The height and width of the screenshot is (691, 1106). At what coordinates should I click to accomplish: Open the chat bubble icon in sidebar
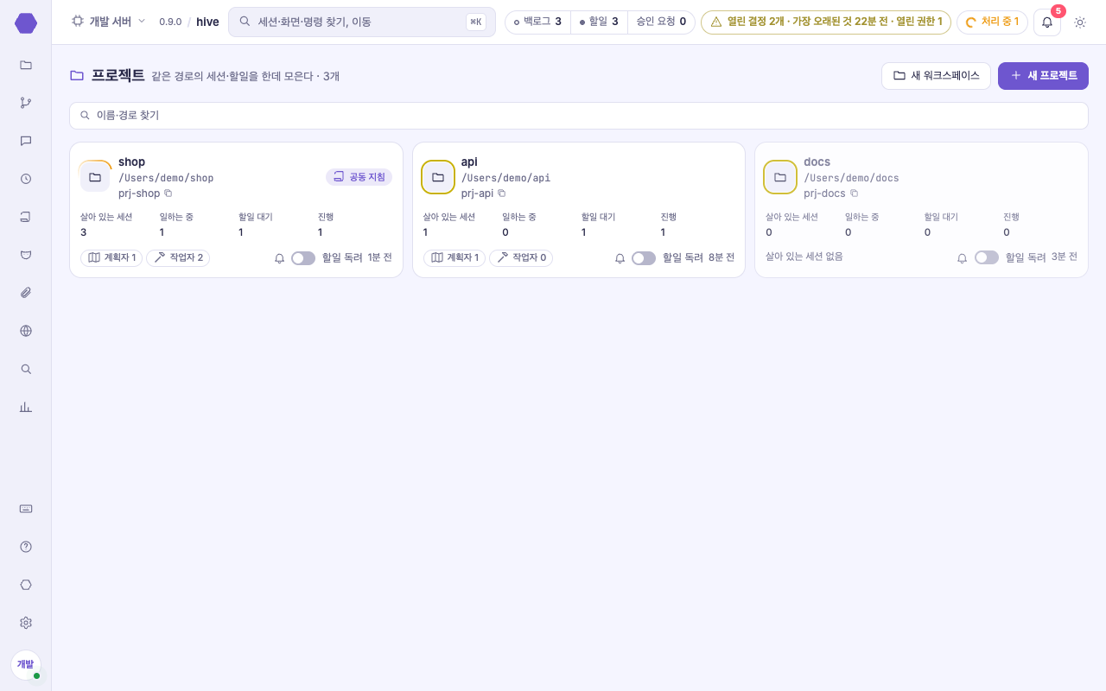(26, 141)
